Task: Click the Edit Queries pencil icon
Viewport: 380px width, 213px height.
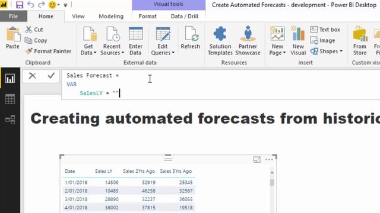Action: [x=163, y=34]
